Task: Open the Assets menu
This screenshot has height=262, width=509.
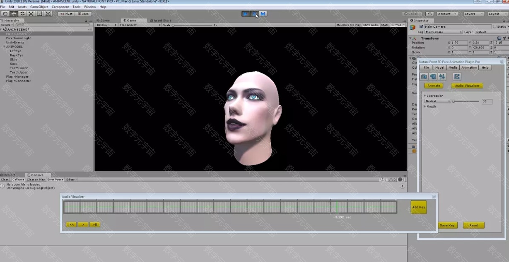Action: [x=22, y=7]
